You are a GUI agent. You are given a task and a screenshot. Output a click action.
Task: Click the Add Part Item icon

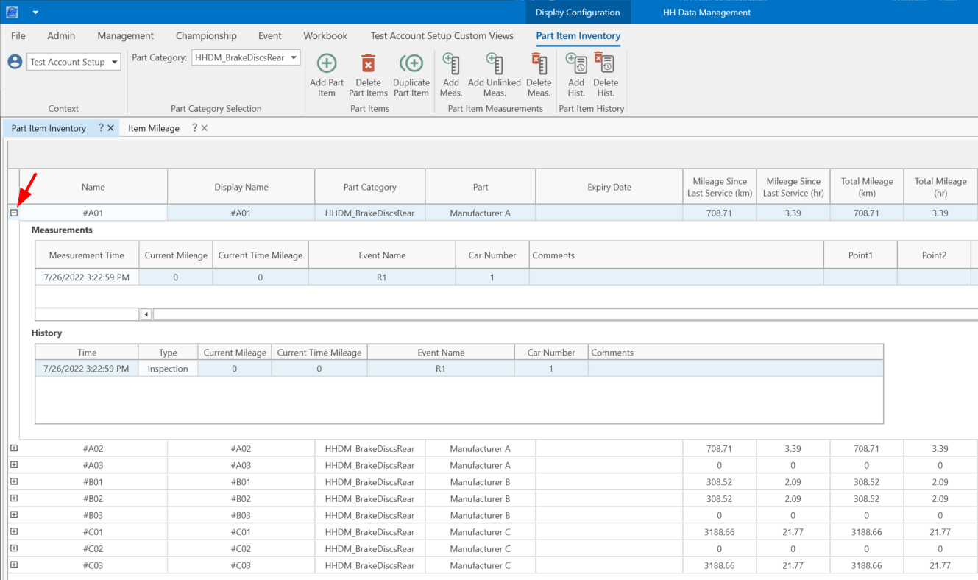pos(327,65)
